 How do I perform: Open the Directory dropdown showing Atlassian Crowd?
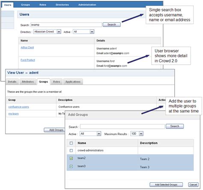pyautogui.click(x=47, y=32)
